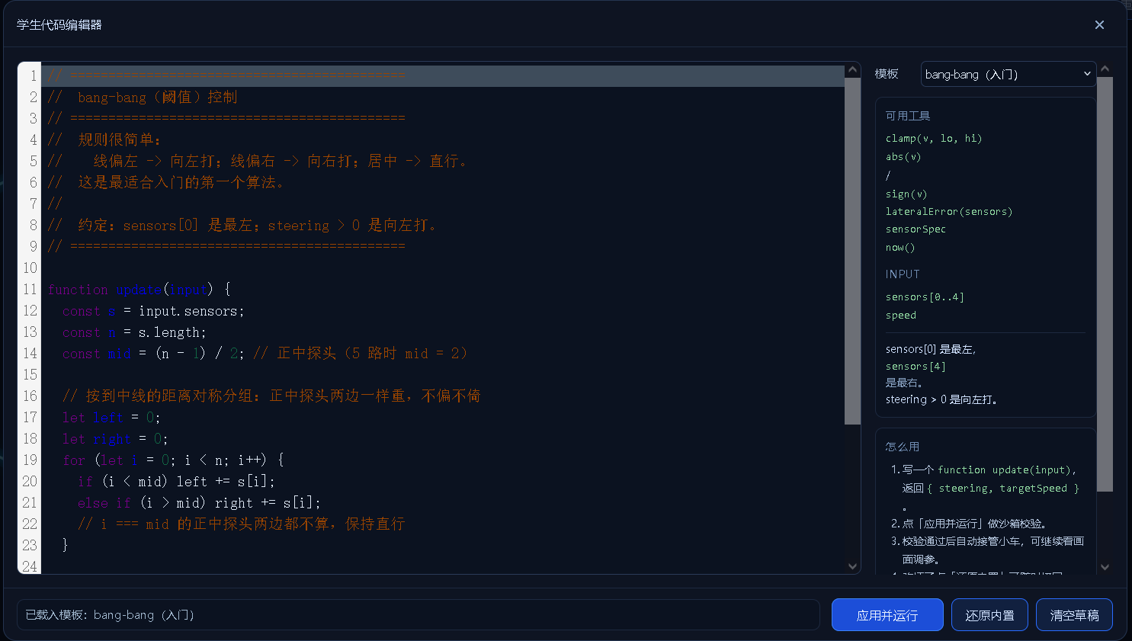1132x641 pixels.
Task: Click line 21 else if statement
Action: [x=199, y=503]
